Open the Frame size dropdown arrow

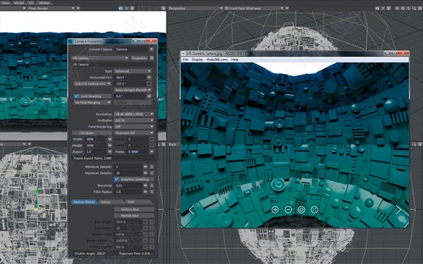pos(152,151)
